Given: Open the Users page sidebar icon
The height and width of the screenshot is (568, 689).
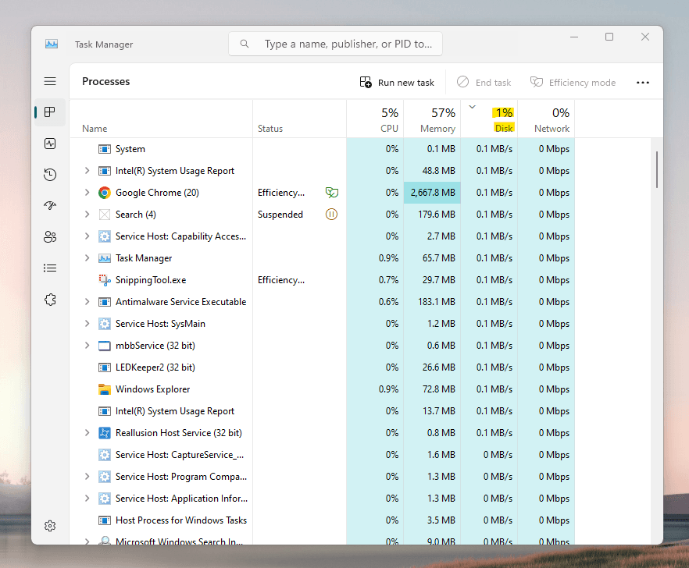Looking at the screenshot, I should coord(50,237).
